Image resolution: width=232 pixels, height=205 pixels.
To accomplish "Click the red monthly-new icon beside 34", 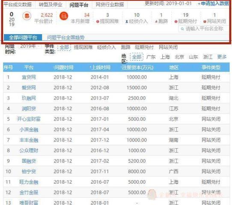I will pos(64,16).
